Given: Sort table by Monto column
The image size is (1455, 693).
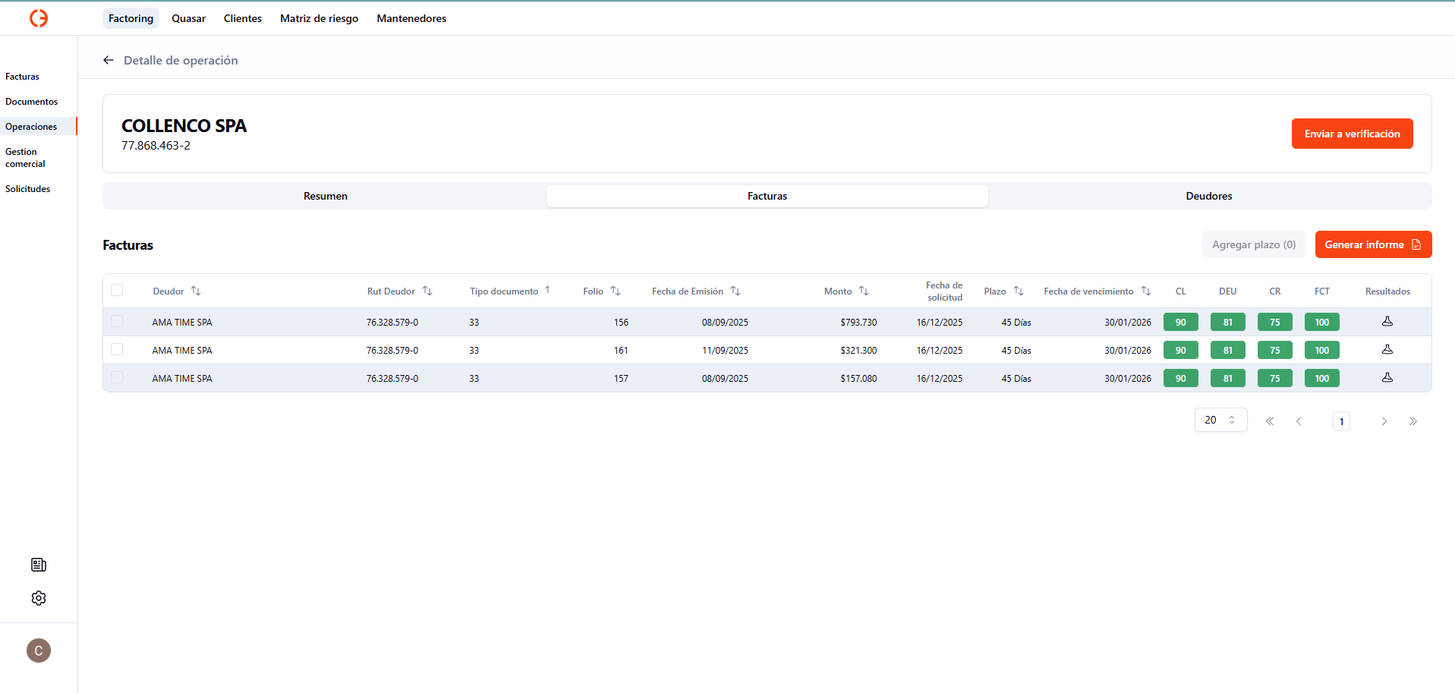Looking at the screenshot, I should click(x=863, y=291).
